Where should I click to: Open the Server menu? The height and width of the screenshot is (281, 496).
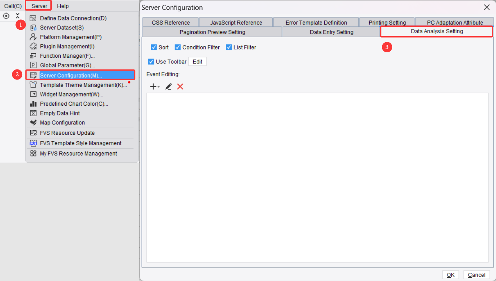pos(39,6)
